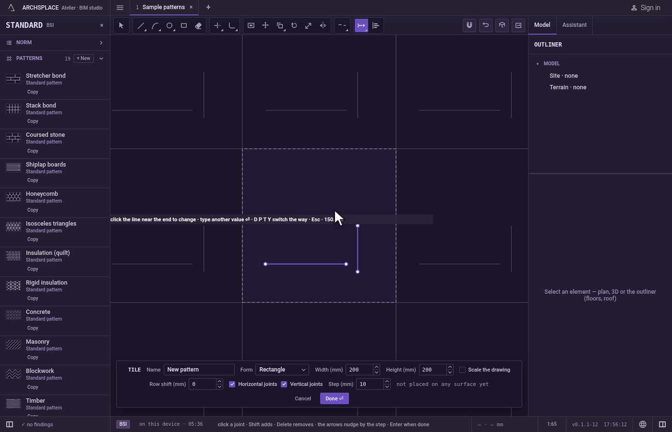Select the eraser tool
Viewport: 672px width, 432px height.
click(198, 25)
